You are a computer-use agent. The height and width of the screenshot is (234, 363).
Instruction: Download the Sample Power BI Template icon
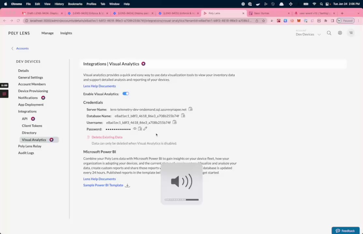(127, 185)
